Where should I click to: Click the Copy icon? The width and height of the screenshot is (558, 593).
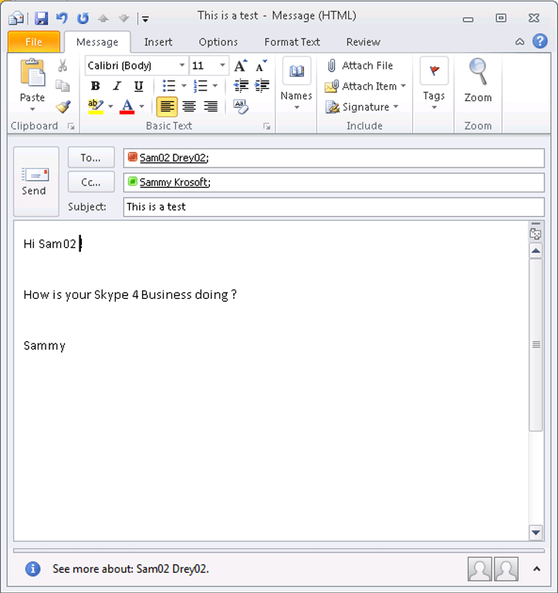click(63, 86)
